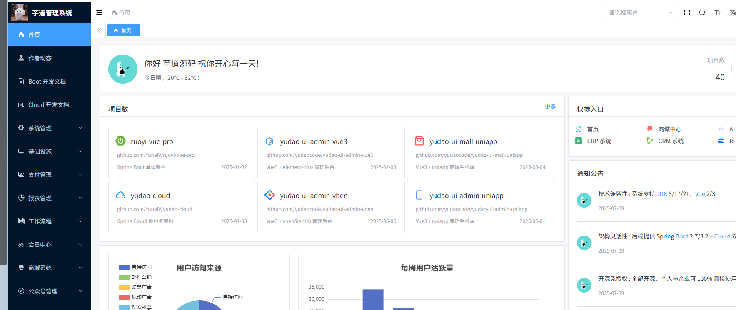Switch to the 首页 blue tab
Viewport: 736px width, 310px height.
123,30
